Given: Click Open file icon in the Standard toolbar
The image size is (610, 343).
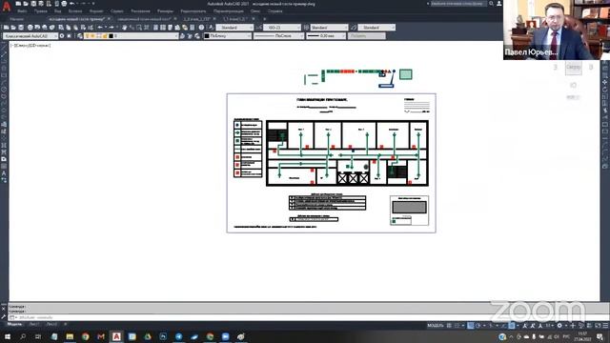Looking at the screenshot, I should click(13, 28).
